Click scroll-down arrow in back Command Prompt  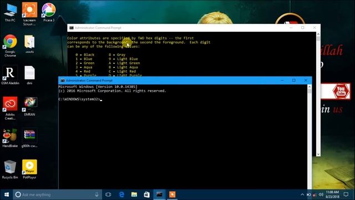pos(318,154)
